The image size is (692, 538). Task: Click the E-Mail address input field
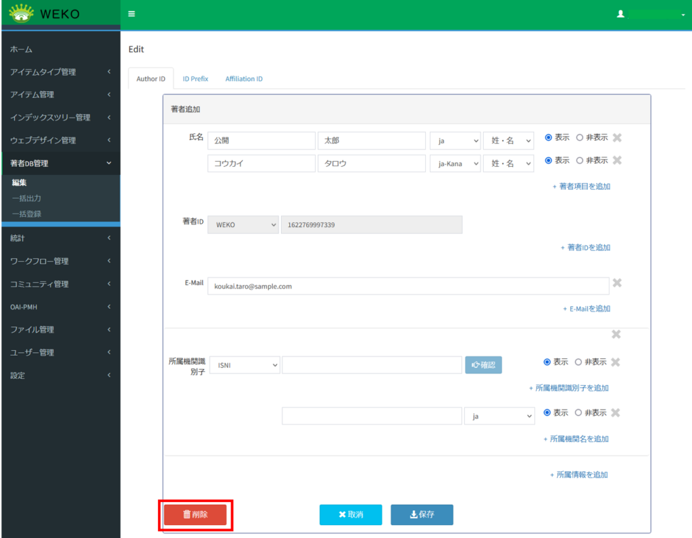point(408,286)
